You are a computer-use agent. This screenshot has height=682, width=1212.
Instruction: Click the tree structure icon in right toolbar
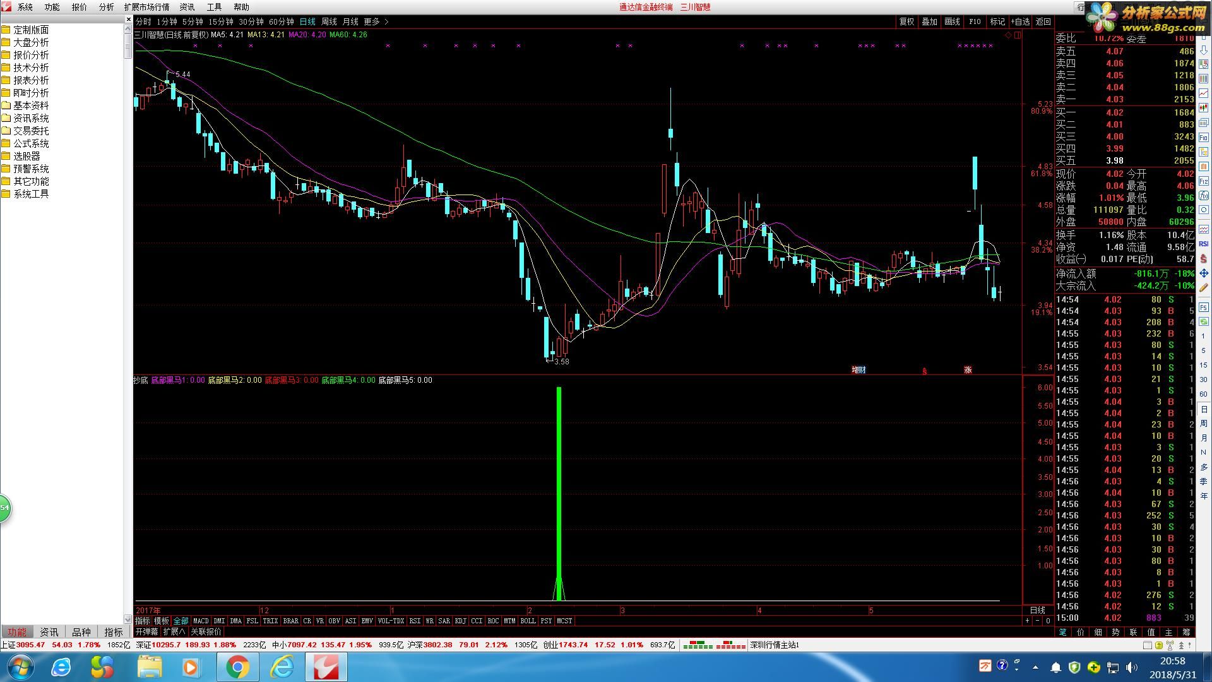[1204, 152]
